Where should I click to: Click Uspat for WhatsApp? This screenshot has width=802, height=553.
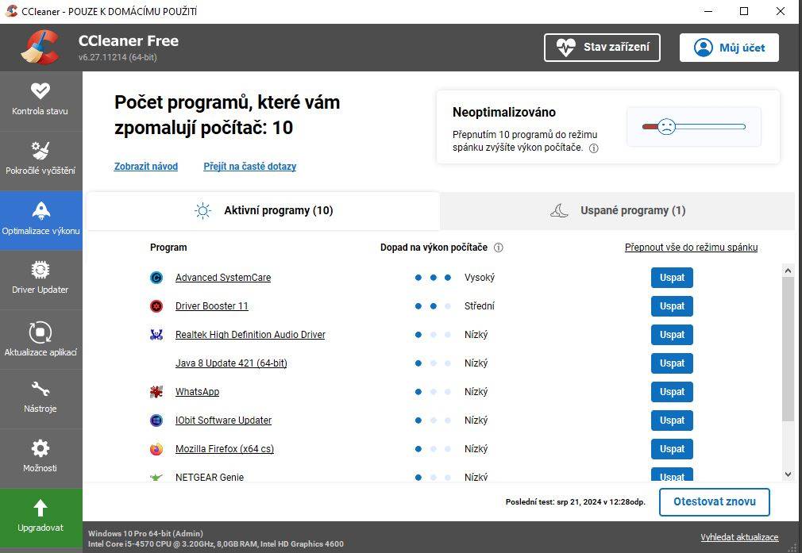[672, 392]
